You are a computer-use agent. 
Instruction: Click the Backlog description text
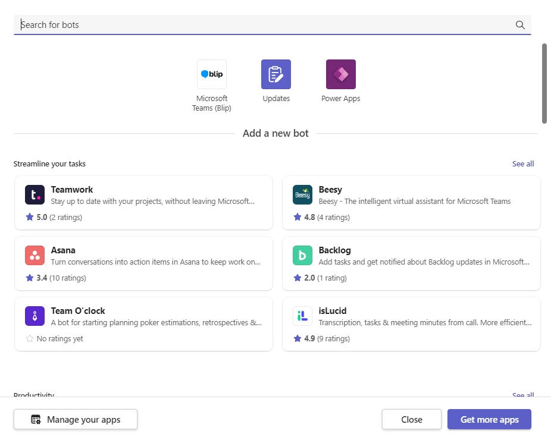click(424, 262)
